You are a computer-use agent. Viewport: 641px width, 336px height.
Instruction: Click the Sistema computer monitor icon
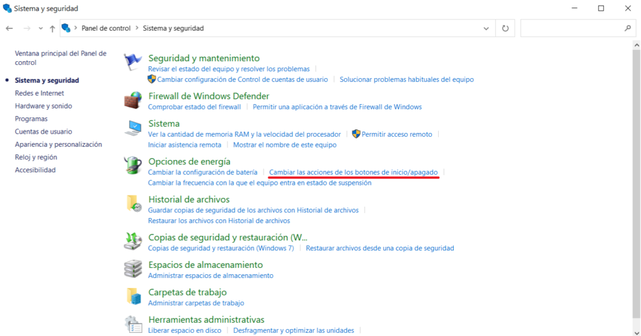pyautogui.click(x=133, y=128)
